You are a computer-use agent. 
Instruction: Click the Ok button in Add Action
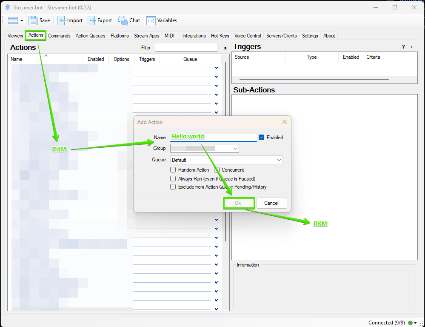pos(238,203)
